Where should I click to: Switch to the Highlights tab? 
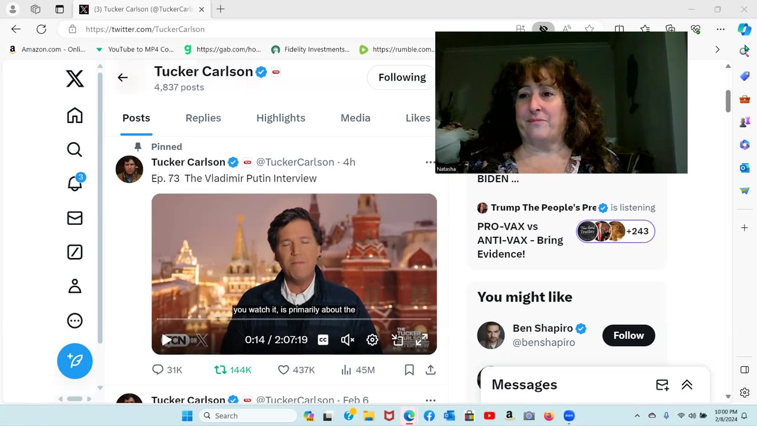tap(281, 118)
